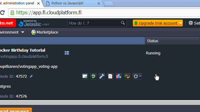
Task: Open votingapp.fi.cloudplatform.fi link
Action: pyautogui.click(x=24, y=57)
